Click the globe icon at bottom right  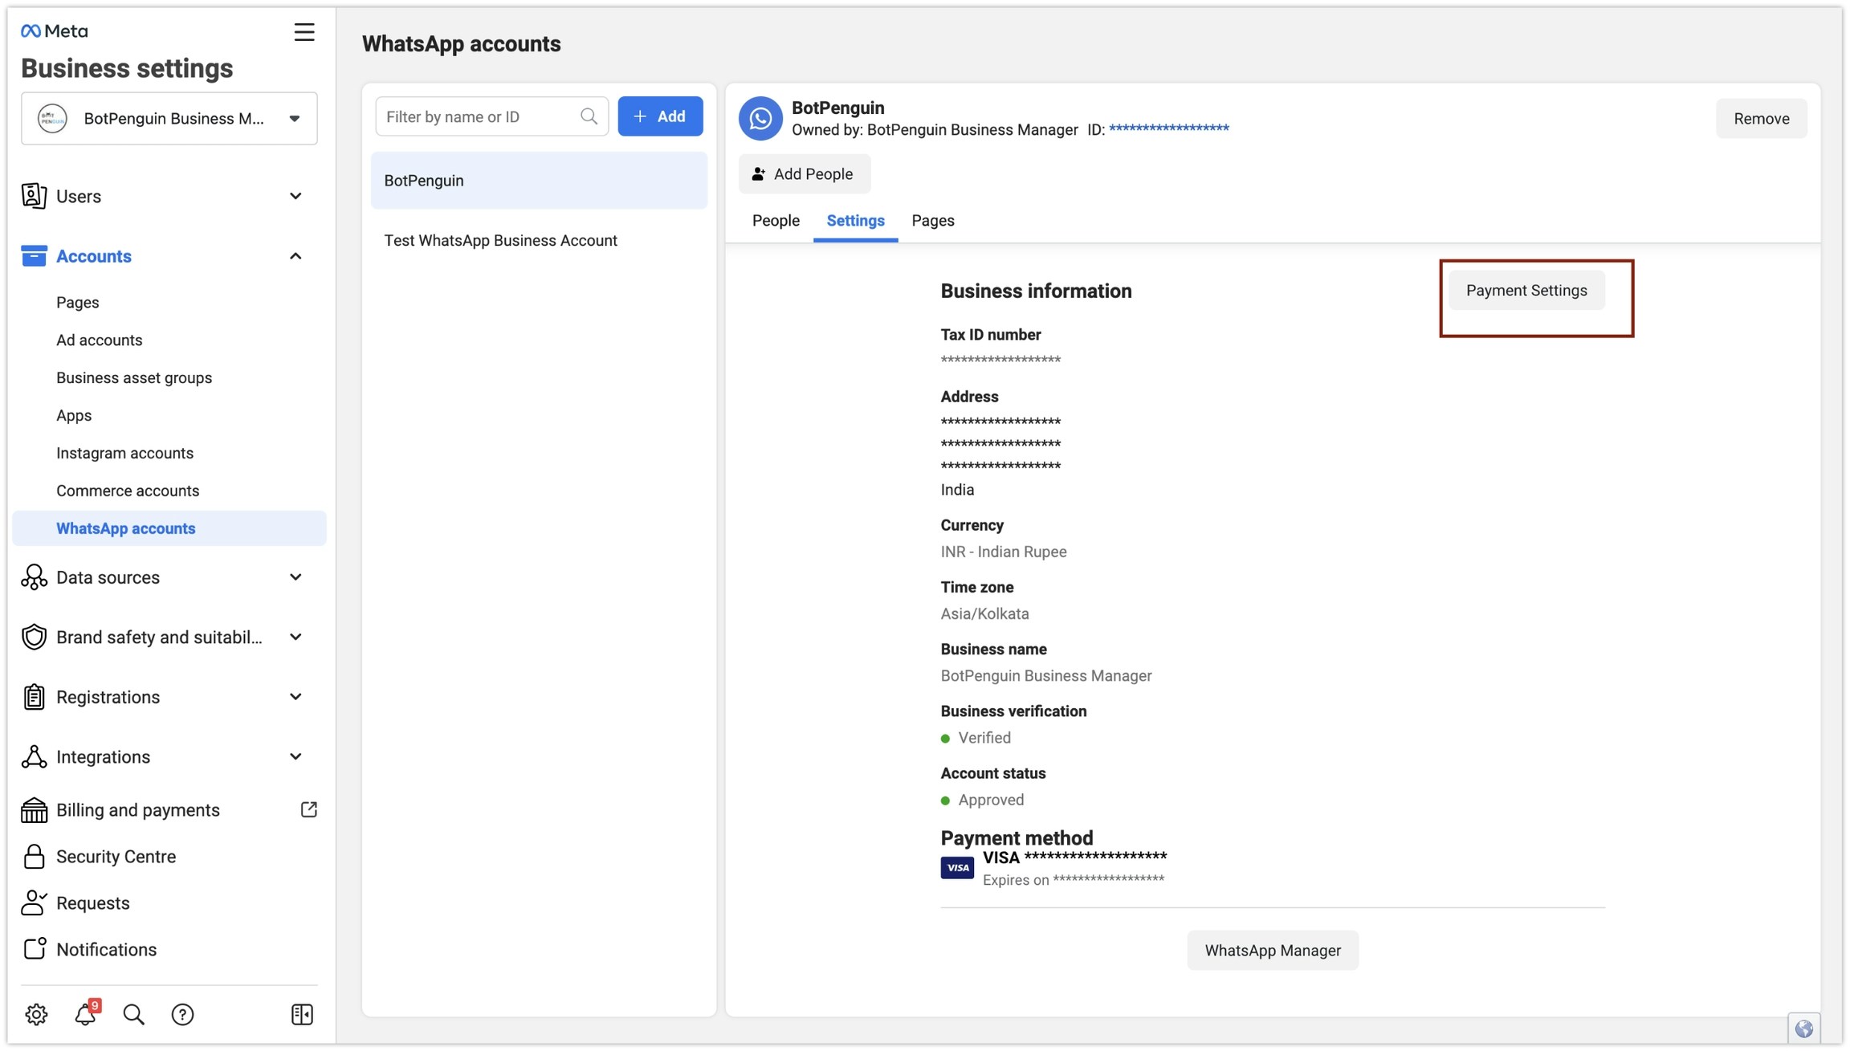pyautogui.click(x=1803, y=1029)
